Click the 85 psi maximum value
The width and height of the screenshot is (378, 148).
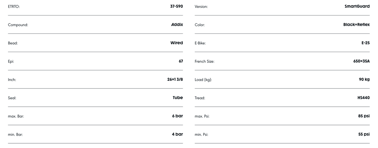click(x=364, y=116)
